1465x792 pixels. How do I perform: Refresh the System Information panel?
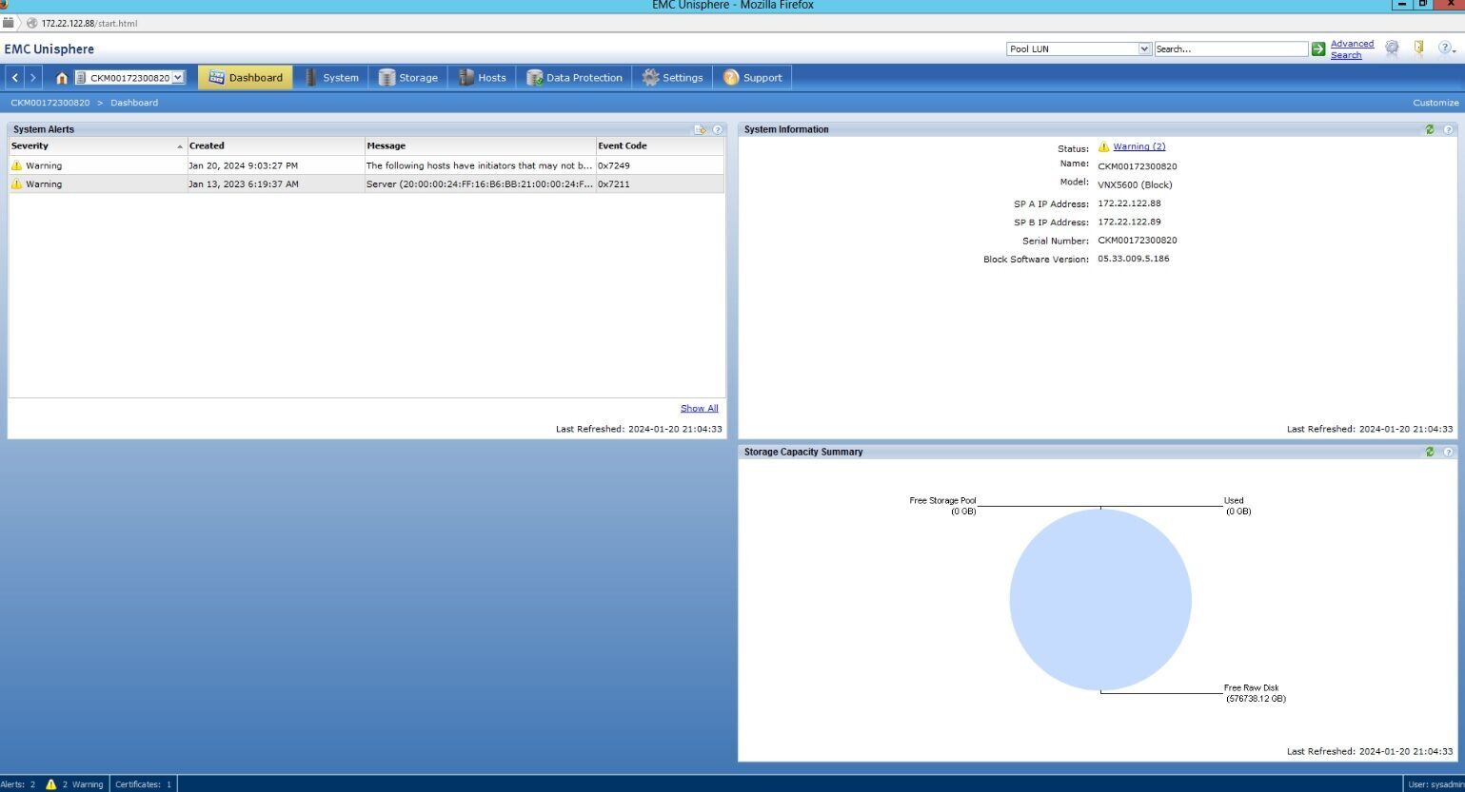tap(1429, 129)
